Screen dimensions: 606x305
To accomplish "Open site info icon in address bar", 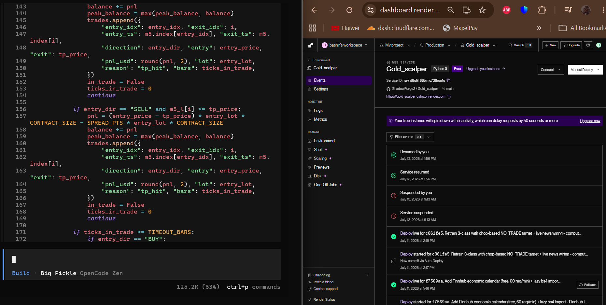I will tap(371, 10).
